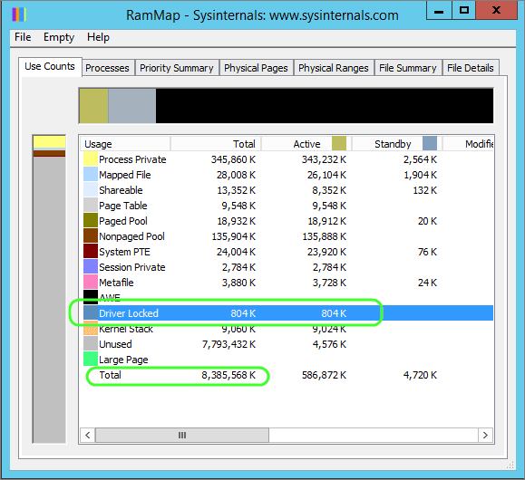
Task: Click the Nonpaged Pool active 135,888 K
Action: (x=324, y=236)
